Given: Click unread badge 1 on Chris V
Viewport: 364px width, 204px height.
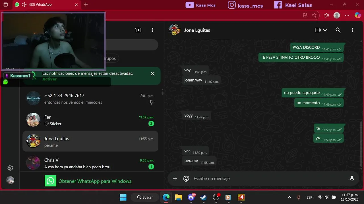Looking at the screenshot, I should click(x=151, y=167).
